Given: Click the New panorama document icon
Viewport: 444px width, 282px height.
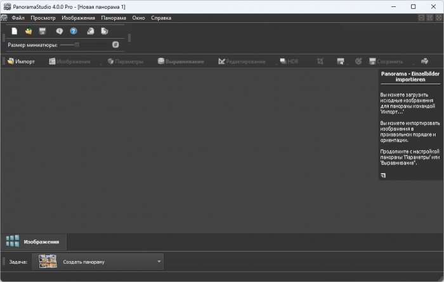Looking at the screenshot, I should click(14, 31).
